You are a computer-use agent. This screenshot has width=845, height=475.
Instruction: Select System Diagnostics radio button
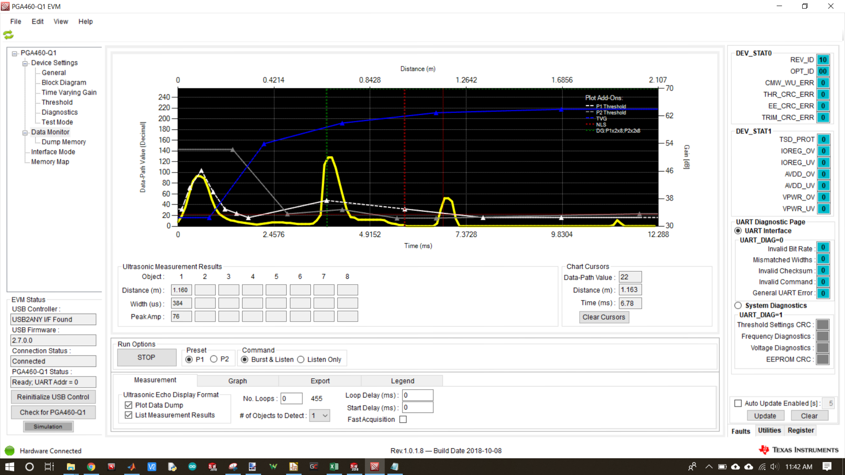pyautogui.click(x=738, y=306)
